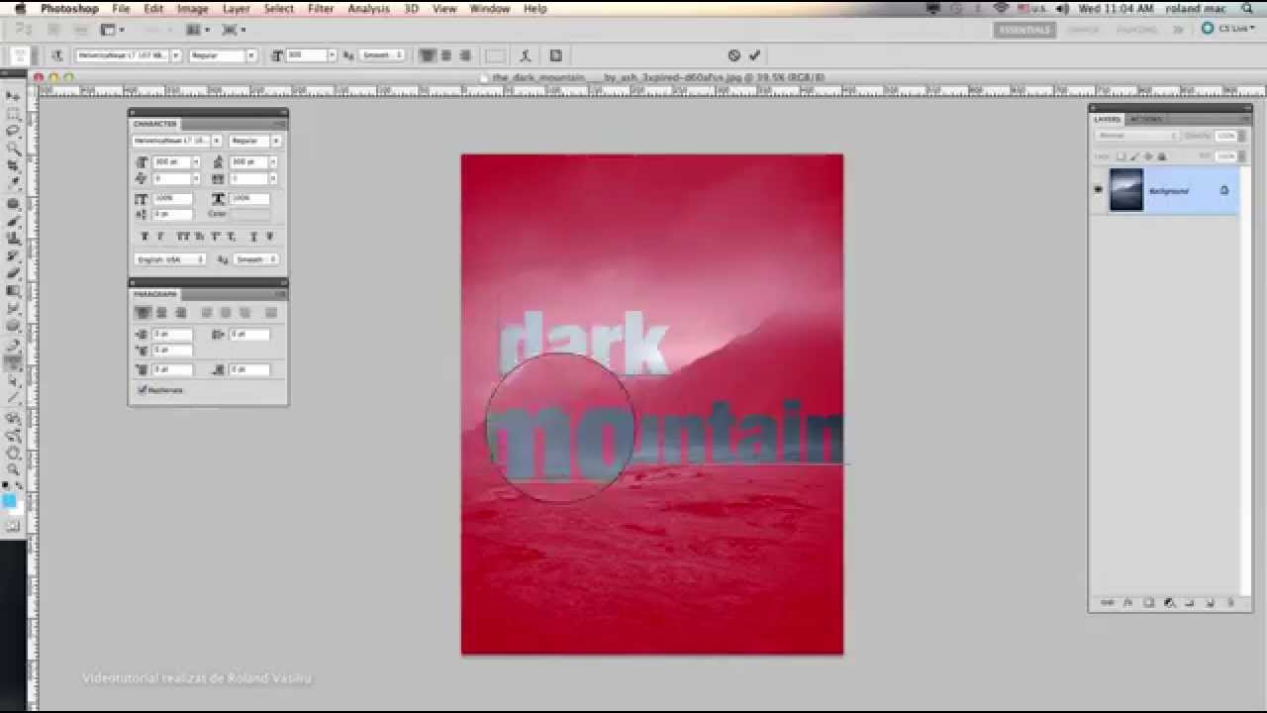Open the Window menu

[490, 9]
